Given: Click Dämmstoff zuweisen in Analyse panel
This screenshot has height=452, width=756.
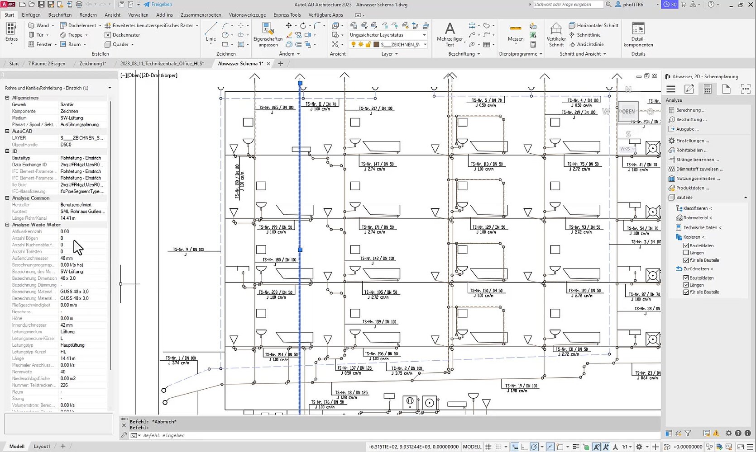Looking at the screenshot, I should (699, 169).
